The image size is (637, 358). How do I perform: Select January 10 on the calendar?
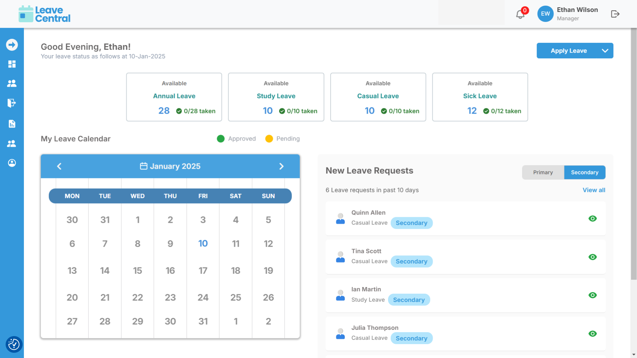pyautogui.click(x=203, y=244)
